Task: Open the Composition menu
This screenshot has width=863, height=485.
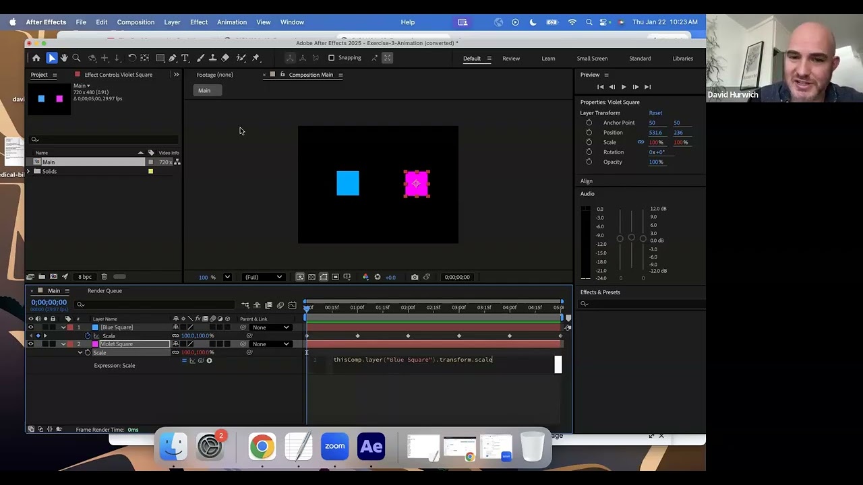Action: (136, 22)
